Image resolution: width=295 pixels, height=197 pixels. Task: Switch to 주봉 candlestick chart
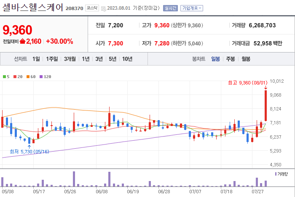coord(231,59)
